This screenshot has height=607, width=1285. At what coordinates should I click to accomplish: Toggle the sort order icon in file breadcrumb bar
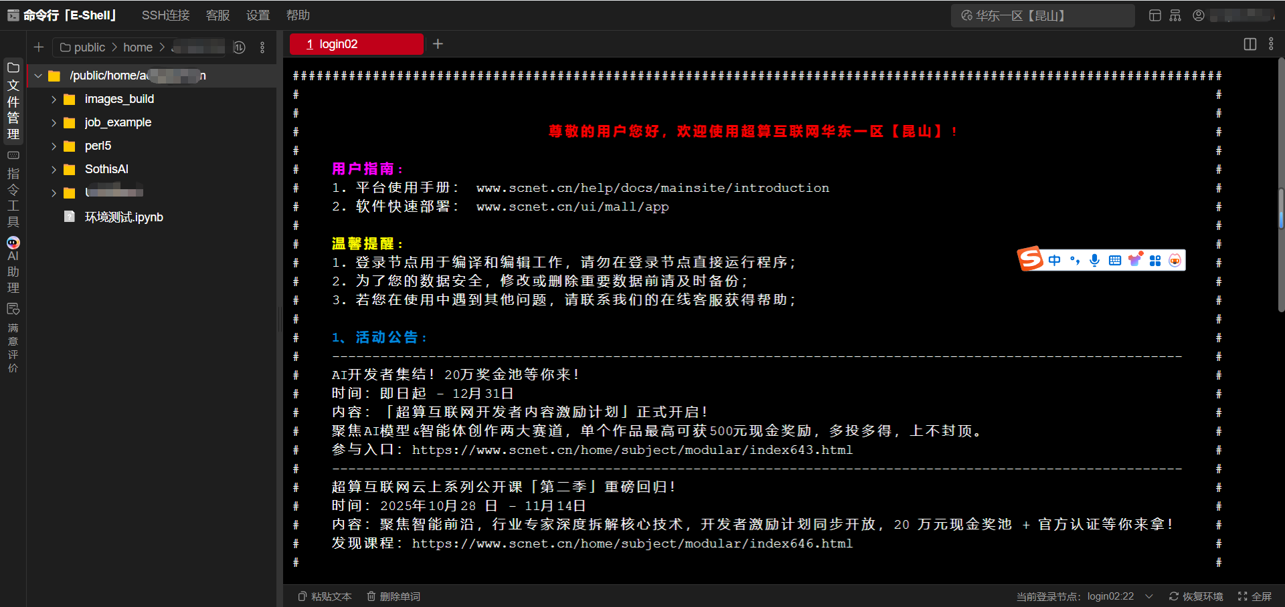(x=239, y=47)
